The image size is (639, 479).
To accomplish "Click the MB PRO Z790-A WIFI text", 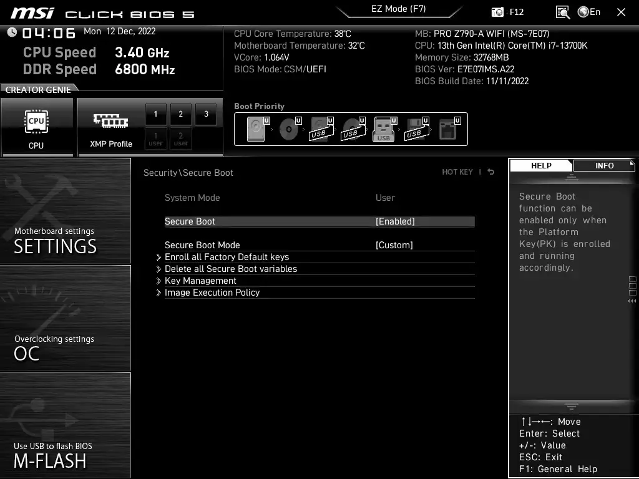I will tap(482, 34).
